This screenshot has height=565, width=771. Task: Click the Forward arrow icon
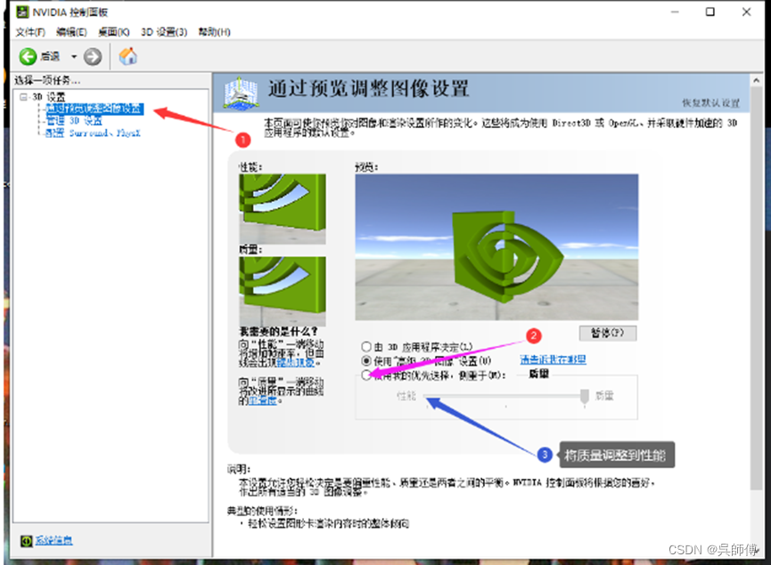tap(93, 57)
